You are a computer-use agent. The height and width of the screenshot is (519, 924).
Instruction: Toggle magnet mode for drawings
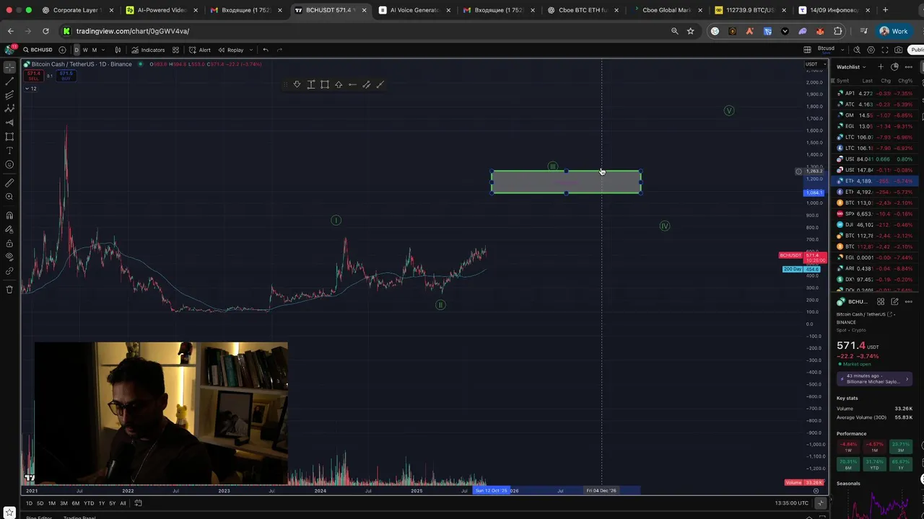9,215
